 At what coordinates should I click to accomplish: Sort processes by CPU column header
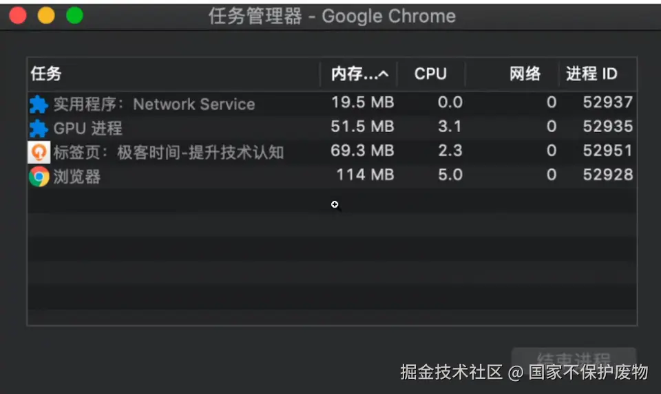point(430,74)
